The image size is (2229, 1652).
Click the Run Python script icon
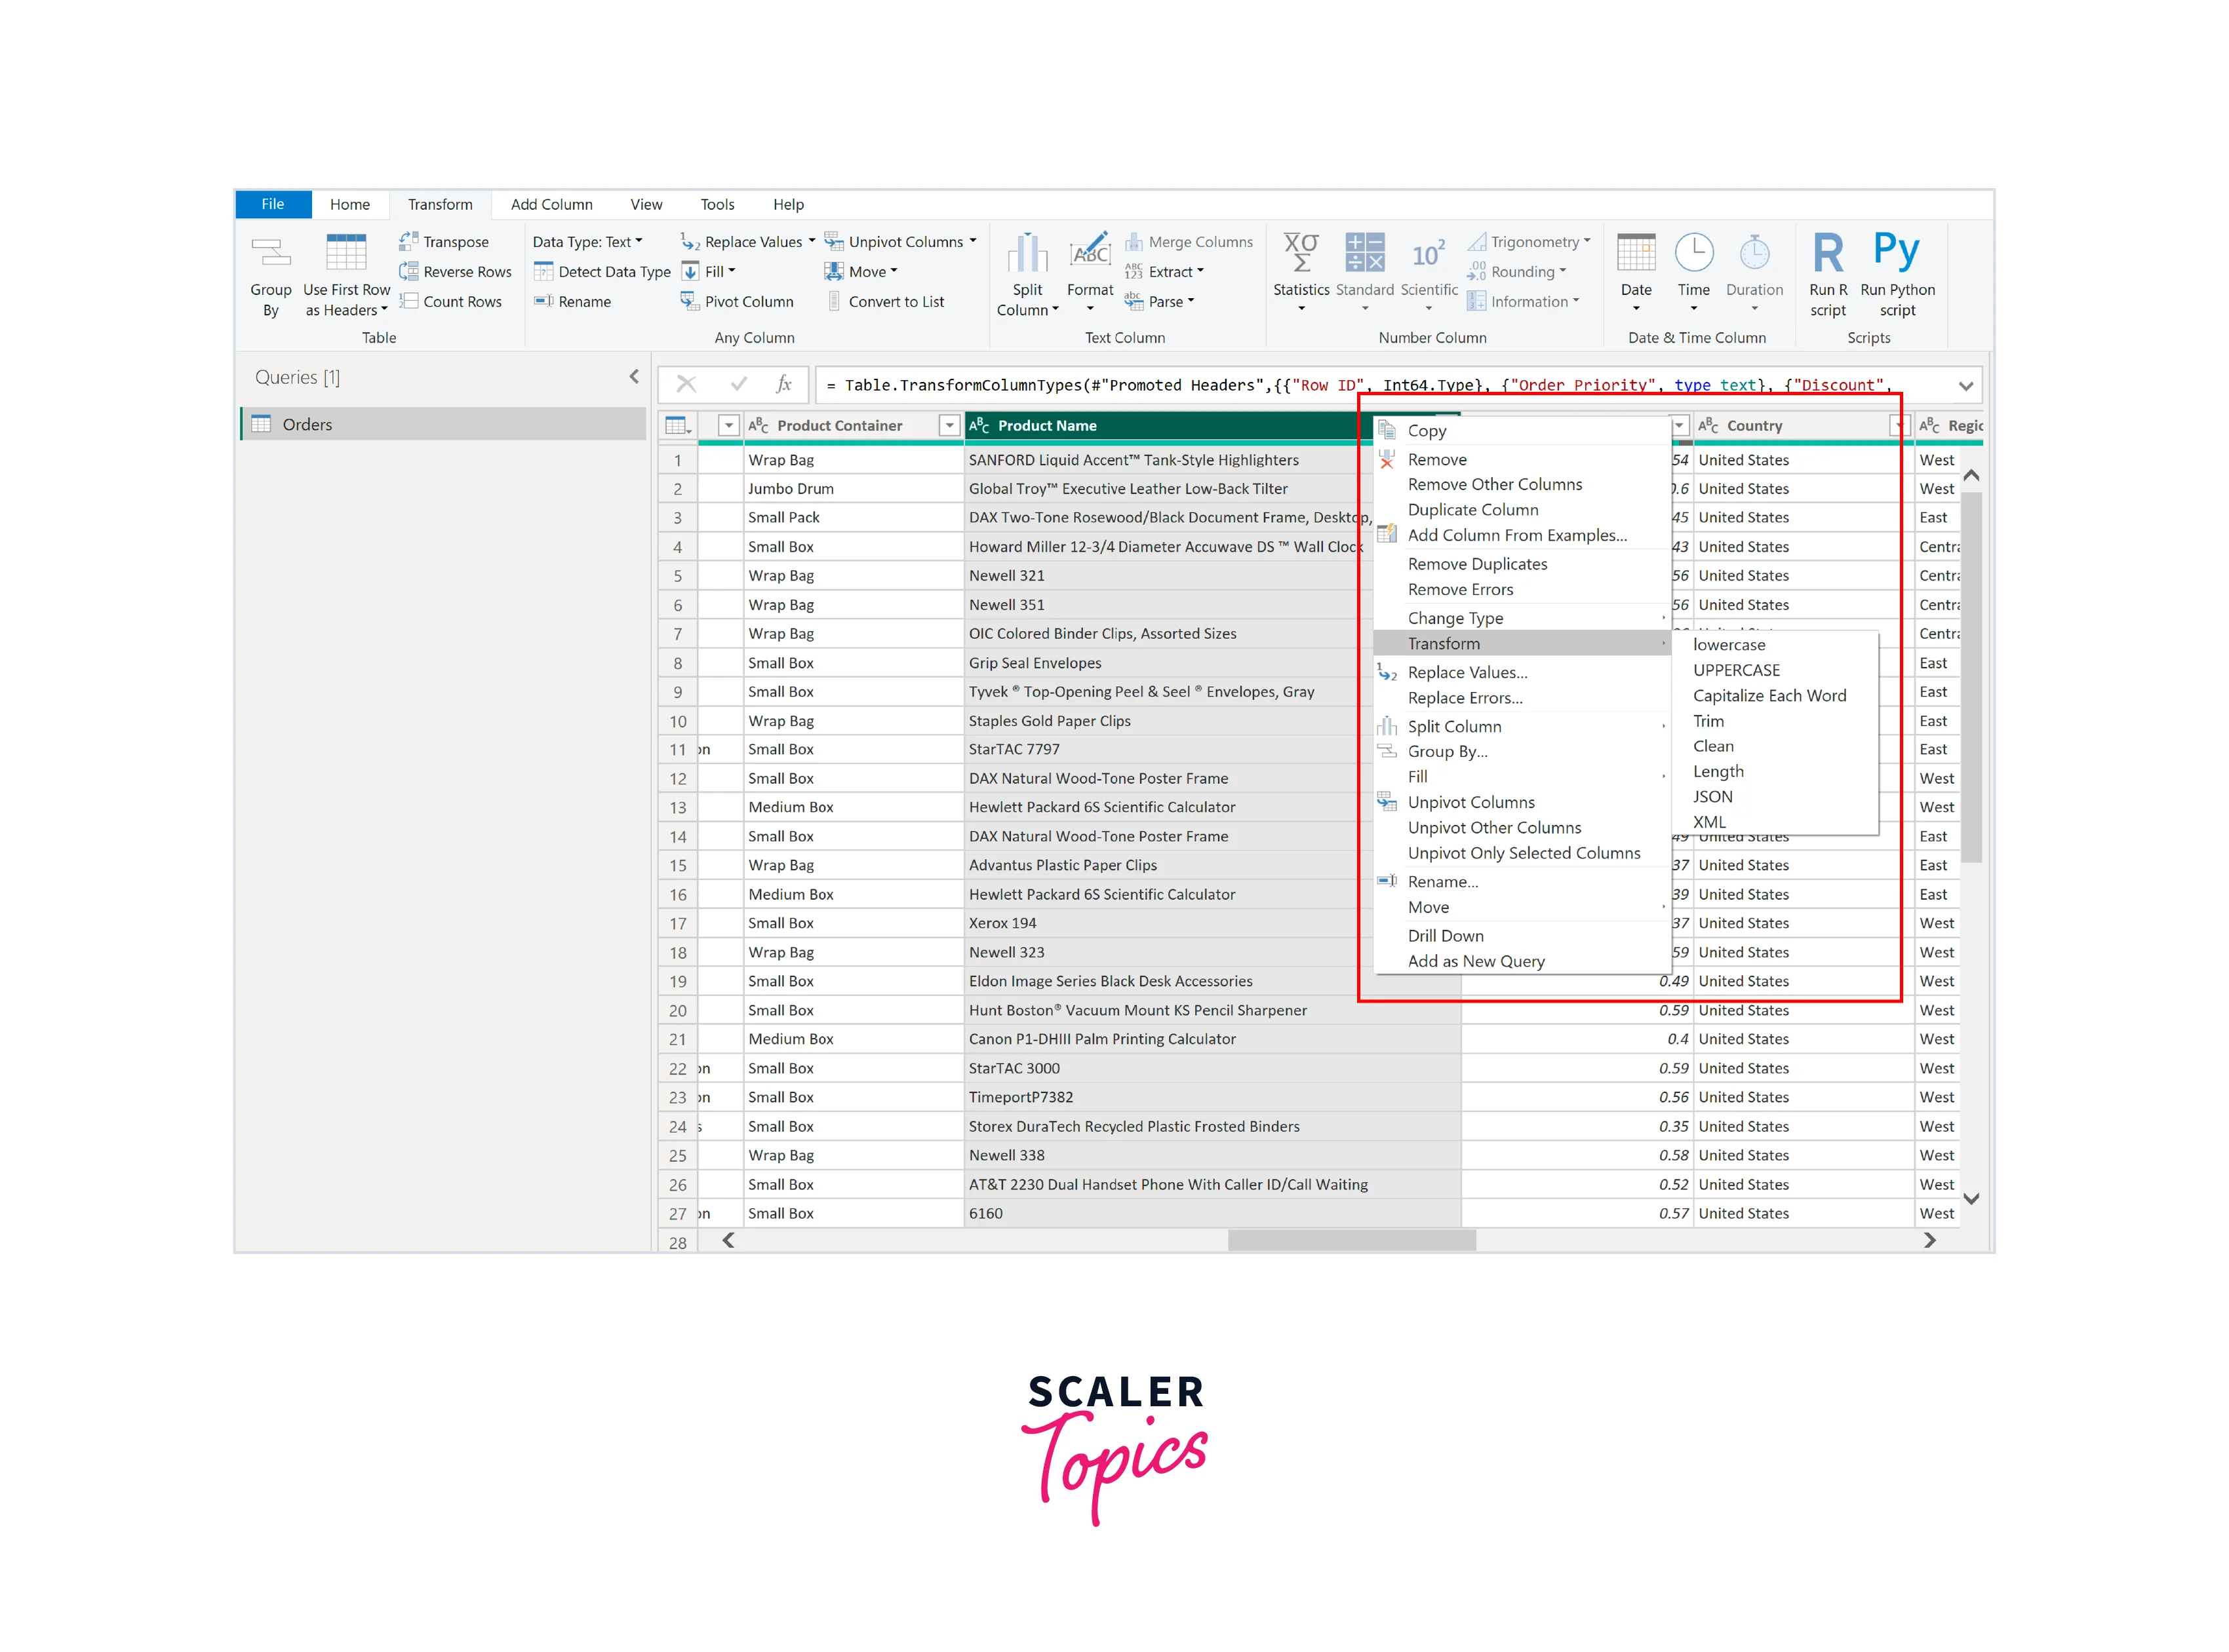click(x=1896, y=251)
